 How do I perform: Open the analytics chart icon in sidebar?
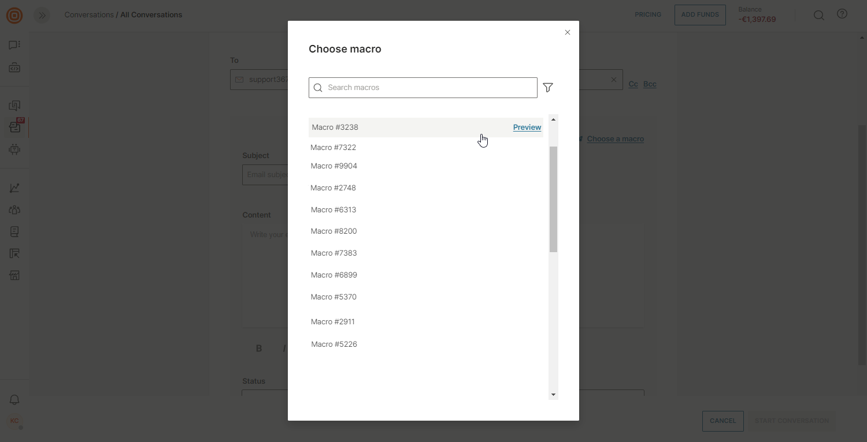14,188
